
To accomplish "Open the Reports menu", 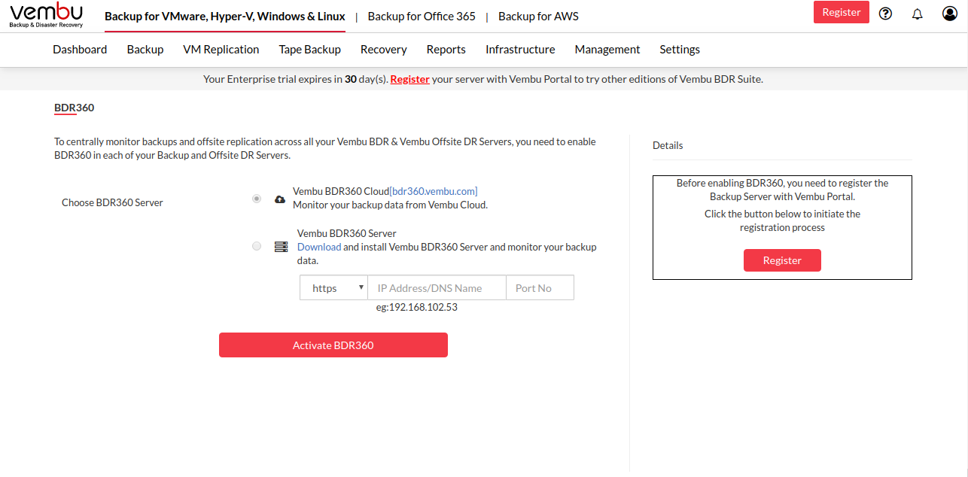I will 446,49.
